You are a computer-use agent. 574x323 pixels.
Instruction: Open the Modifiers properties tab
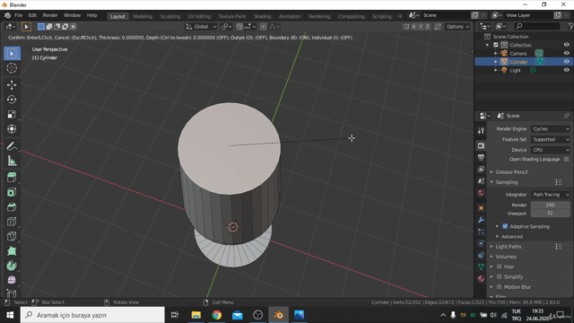pos(481,220)
